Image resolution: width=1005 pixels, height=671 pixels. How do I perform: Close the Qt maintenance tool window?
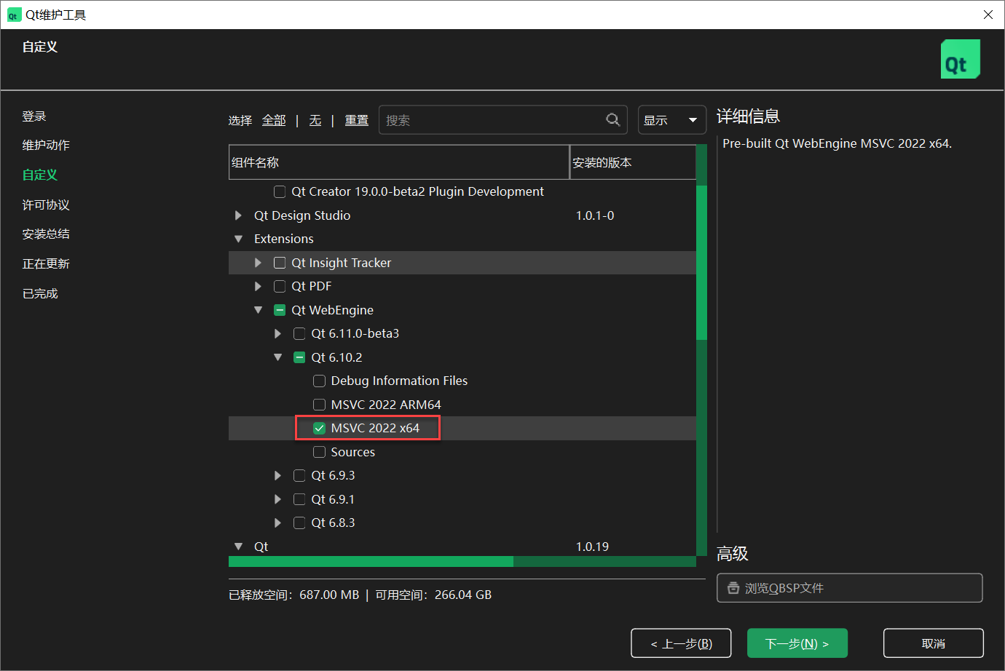[x=988, y=15]
